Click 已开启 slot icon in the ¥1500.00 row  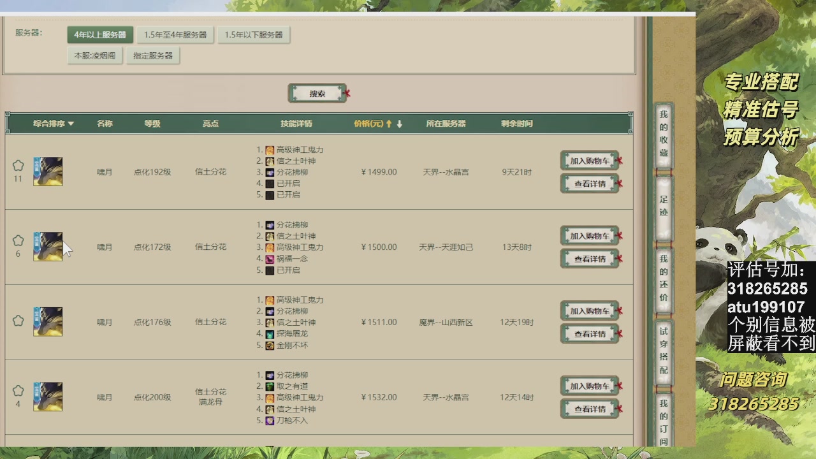click(270, 270)
